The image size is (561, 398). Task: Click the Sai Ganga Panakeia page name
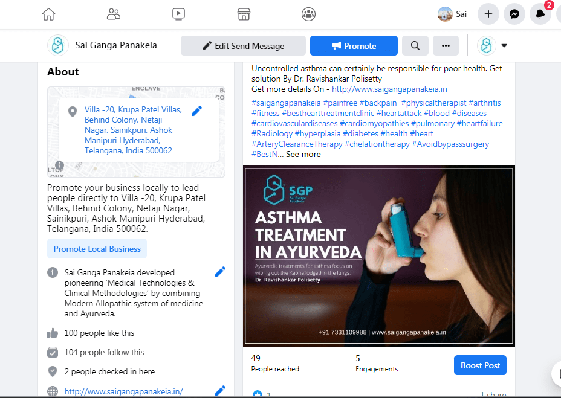click(x=116, y=45)
